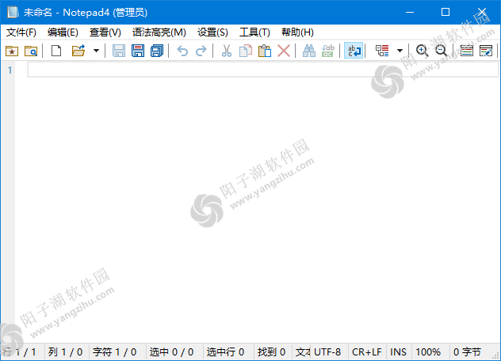Click the 列 1 / 0 status field

pyautogui.click(x=67, y=352)
